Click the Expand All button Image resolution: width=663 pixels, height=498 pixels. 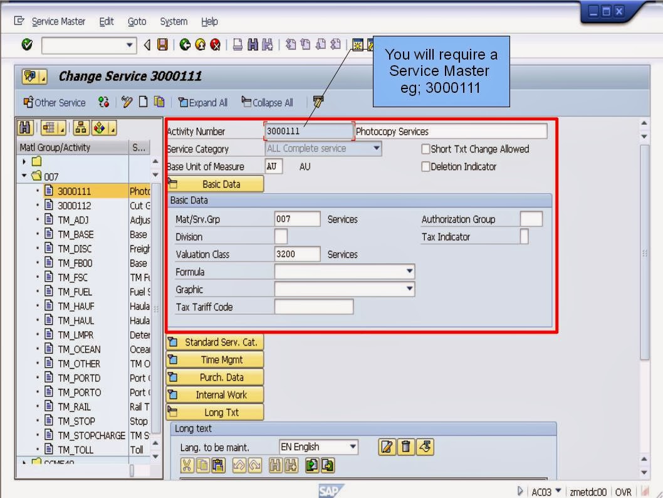point(203,102)
